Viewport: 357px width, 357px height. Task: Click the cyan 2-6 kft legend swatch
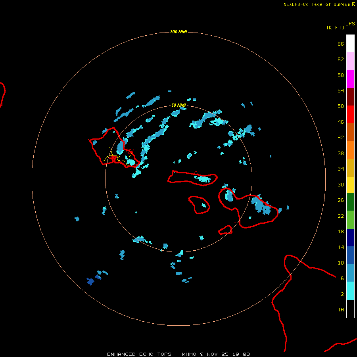tap(350, 291)
